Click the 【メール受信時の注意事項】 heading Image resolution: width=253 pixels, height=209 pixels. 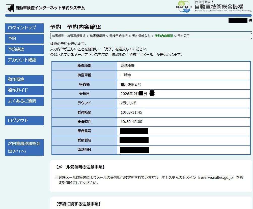tap(80, 167)
